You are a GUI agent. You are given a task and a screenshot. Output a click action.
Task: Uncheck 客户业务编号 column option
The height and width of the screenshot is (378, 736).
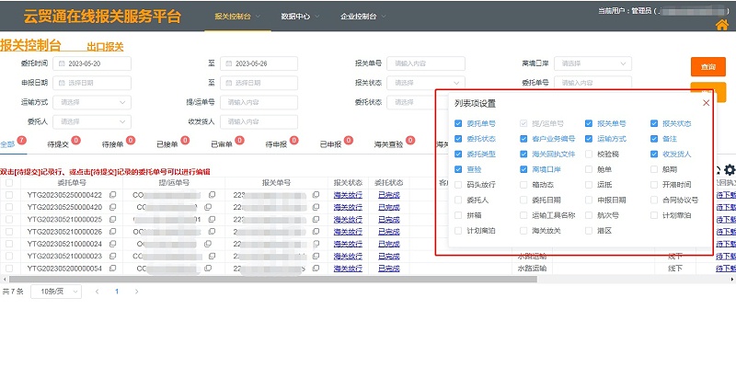tap(523, 139)
